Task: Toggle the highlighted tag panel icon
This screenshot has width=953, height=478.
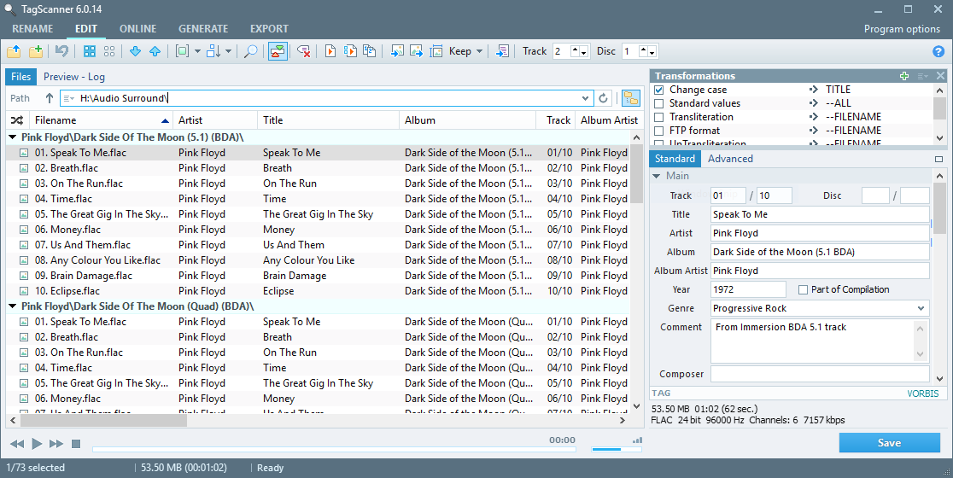Action: pos(278,51)
